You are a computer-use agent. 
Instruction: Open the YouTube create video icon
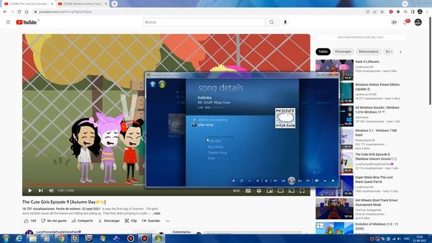(394, 22)
